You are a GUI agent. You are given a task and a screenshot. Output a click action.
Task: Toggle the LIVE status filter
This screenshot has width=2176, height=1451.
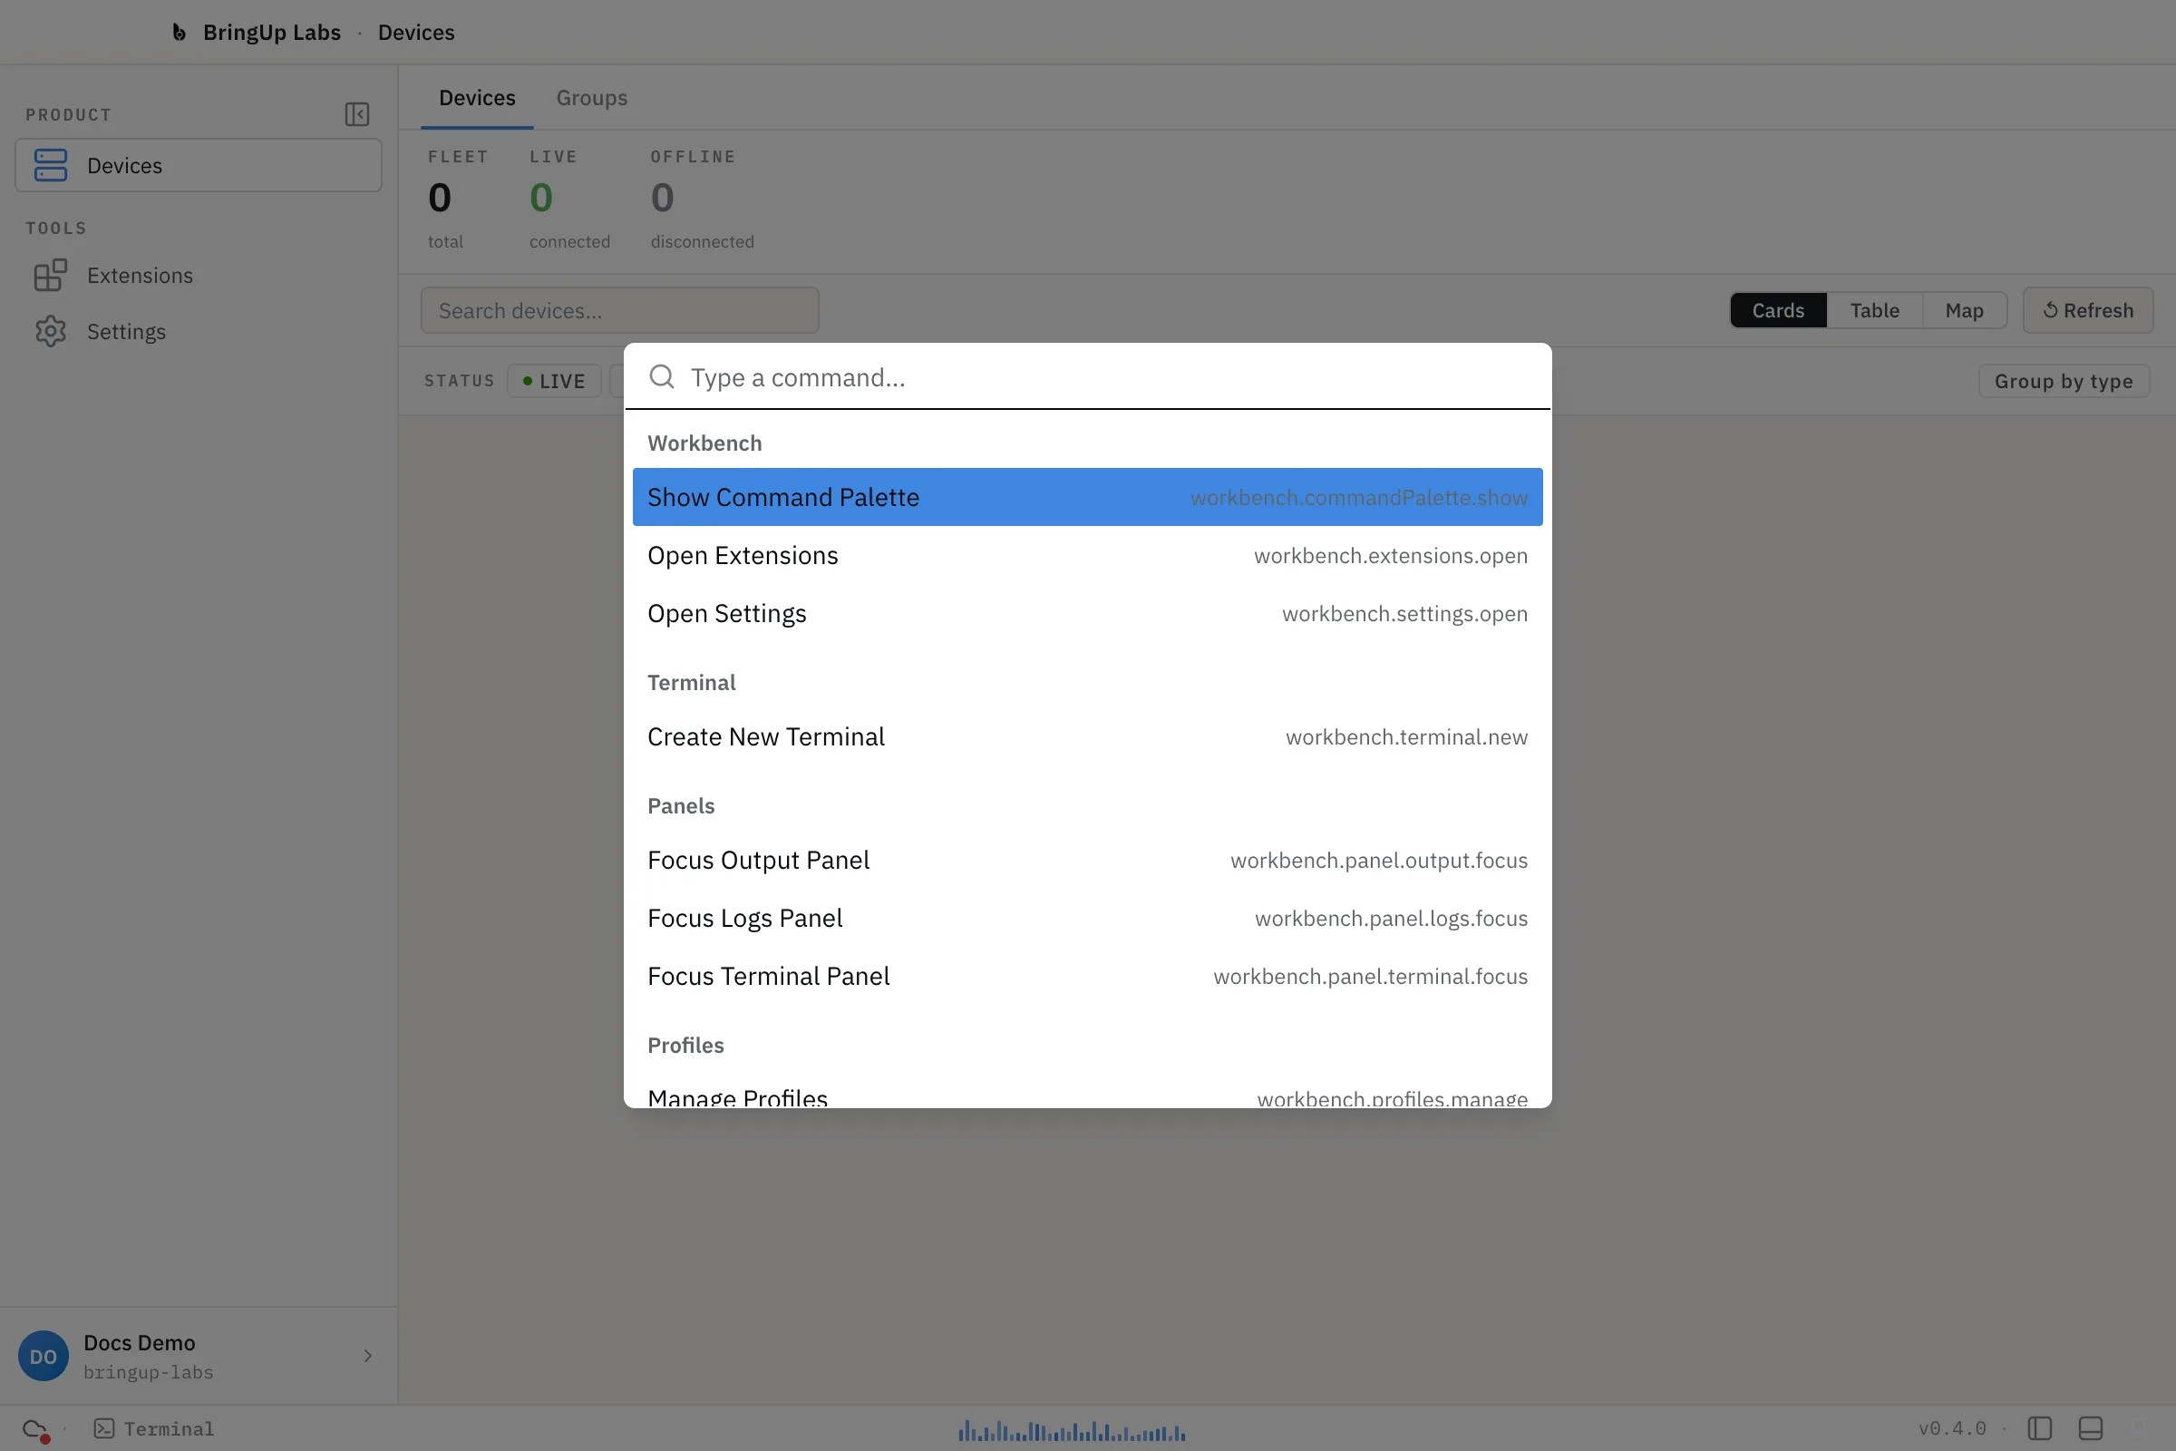point(553,381)
